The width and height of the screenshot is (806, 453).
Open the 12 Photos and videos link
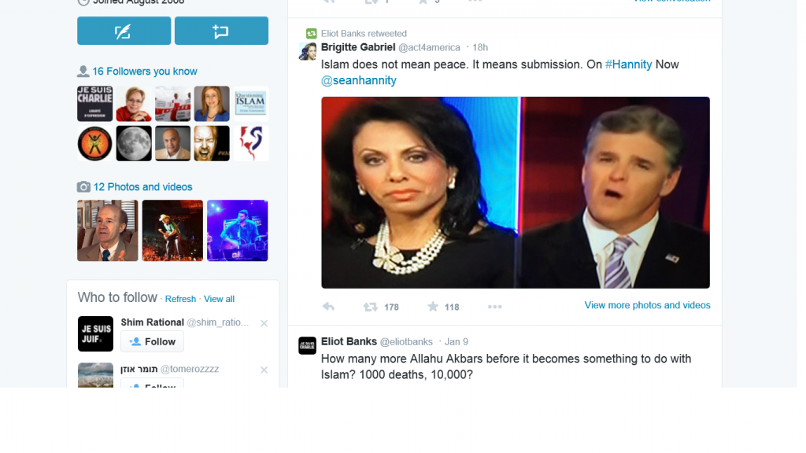click(x=142, y=187)
